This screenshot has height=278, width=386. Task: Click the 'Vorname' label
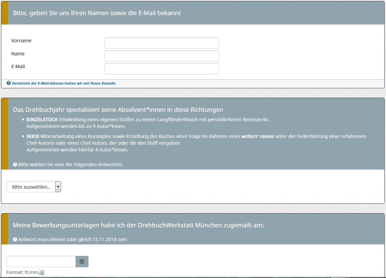pyautogui.click(x=21, y=41)
